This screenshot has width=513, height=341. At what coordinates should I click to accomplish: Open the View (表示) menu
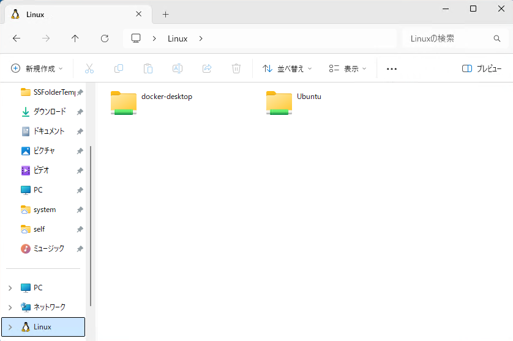pos(347,69)
